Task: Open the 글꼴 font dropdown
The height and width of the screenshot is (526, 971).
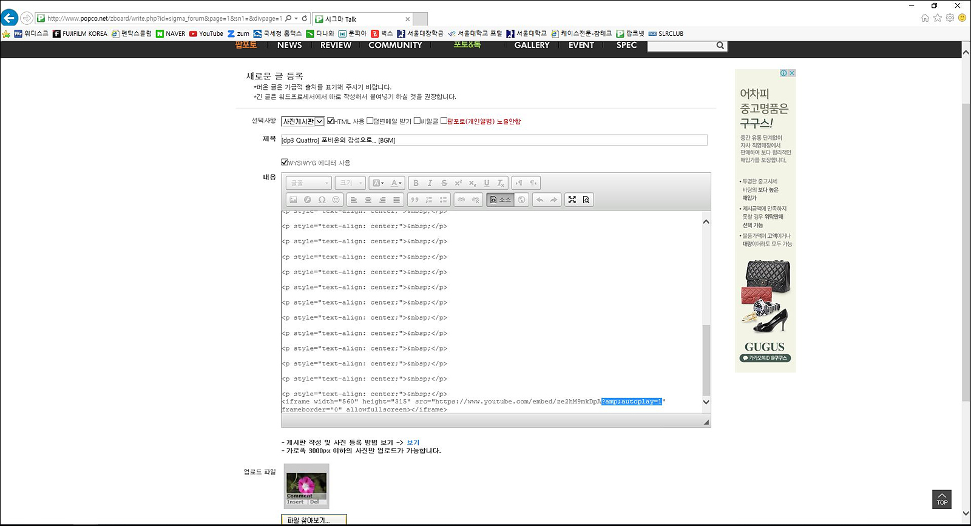Action: (x=309, y=183)
